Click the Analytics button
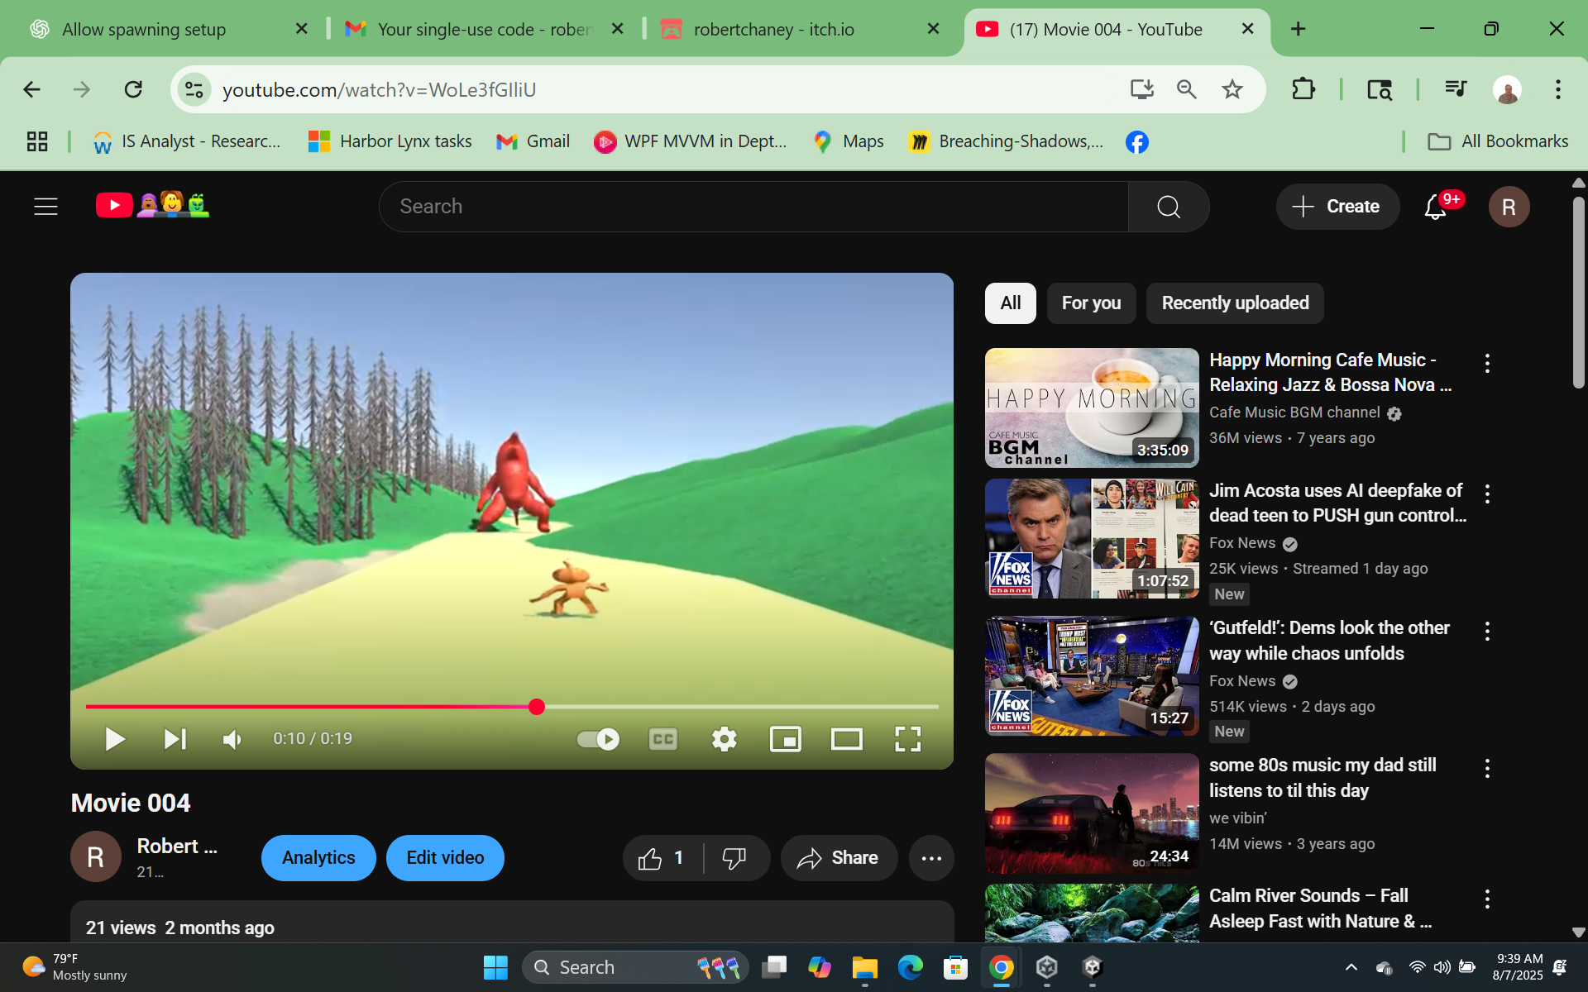The width and height of the screenshot is (1588, 992). 318,858
